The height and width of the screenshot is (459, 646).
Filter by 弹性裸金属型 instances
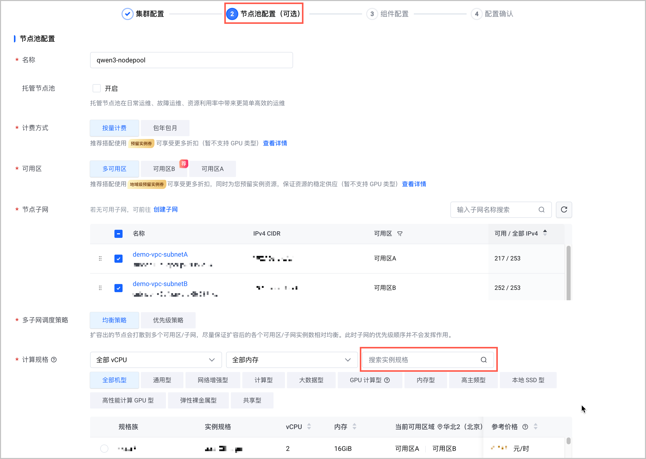pos(198,400)
